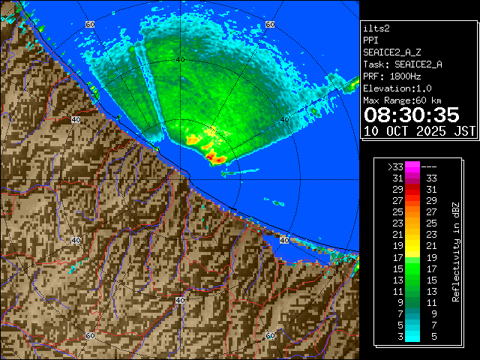This screenshot has height=360, width=480.
Task: Click the PPI scan type label
Action: (371, 40)
